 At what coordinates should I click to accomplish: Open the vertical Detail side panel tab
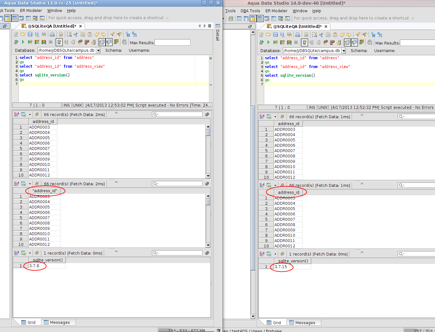point(218,33)
